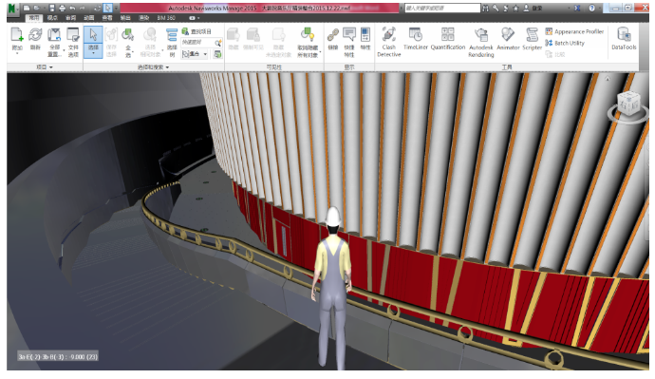Start Autodesk Rendering
The width and height of the screenshot is (655, 379).
click(x=481, y=42)
